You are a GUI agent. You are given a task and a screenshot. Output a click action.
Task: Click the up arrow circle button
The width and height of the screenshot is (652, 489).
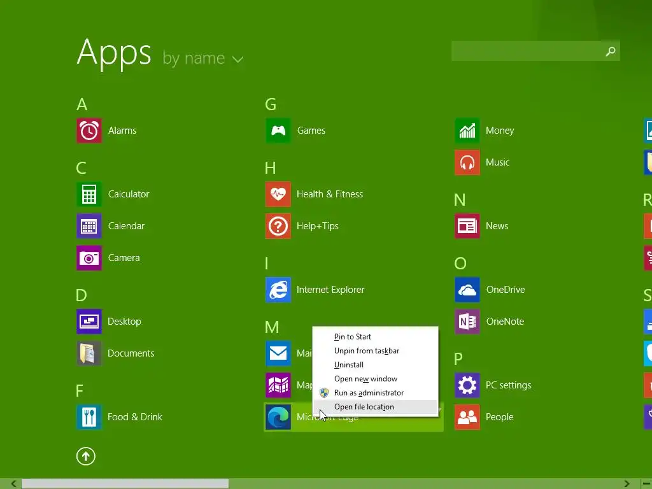click(86, 456)
